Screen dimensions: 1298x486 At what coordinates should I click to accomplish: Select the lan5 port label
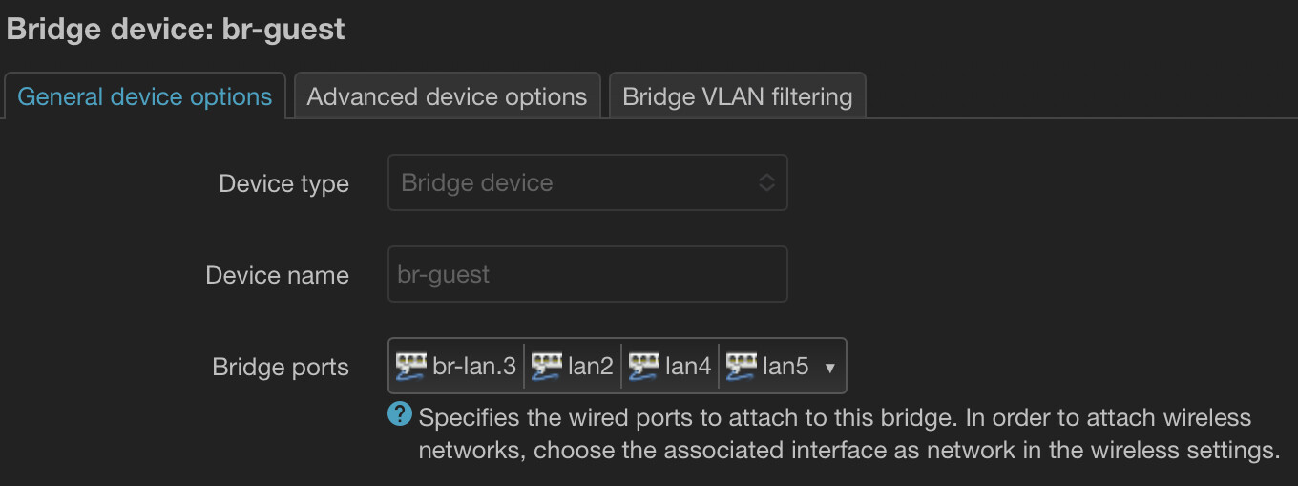(785, 366)
